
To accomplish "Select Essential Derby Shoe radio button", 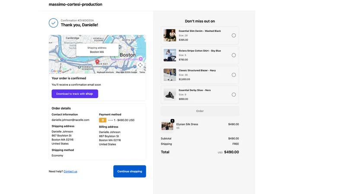I will [234, 94].
